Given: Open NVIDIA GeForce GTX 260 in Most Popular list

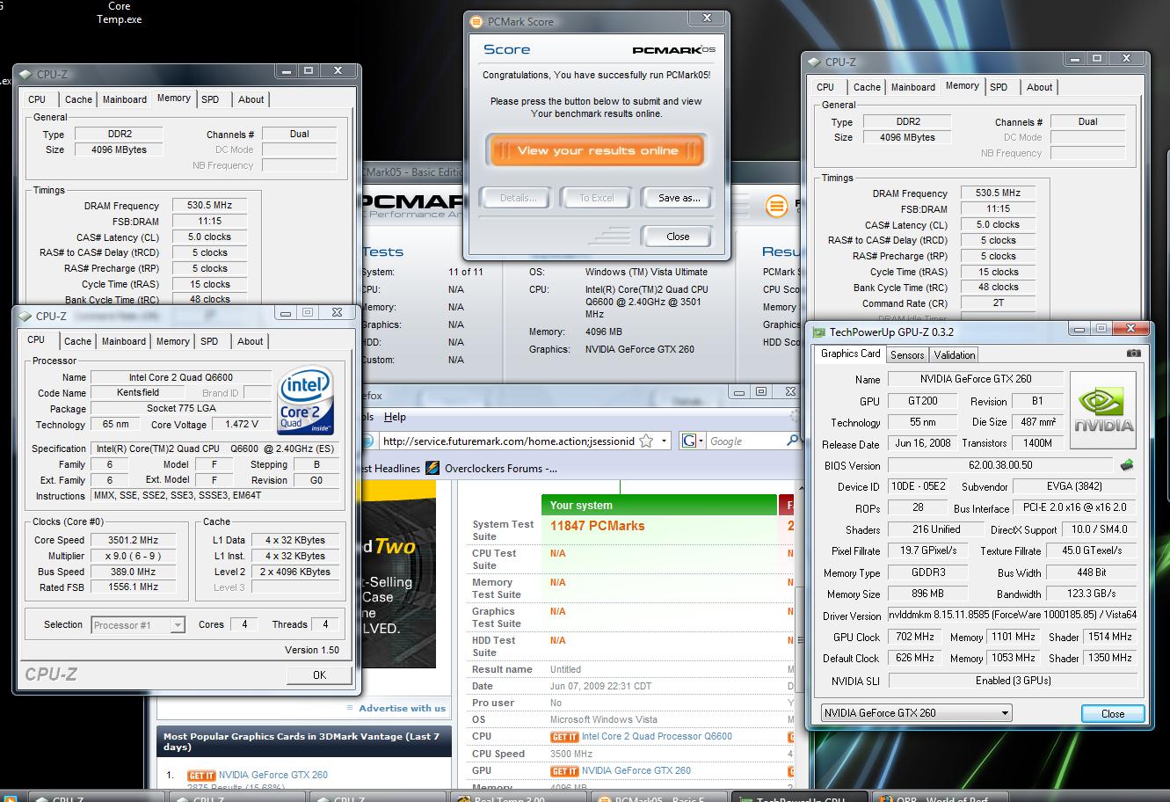Looking at the screenshot, I should [x=273, y=776].
